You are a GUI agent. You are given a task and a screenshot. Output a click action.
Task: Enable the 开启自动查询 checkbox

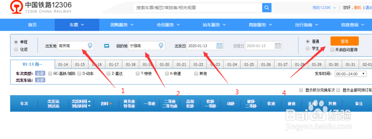(x=332, y=50)
